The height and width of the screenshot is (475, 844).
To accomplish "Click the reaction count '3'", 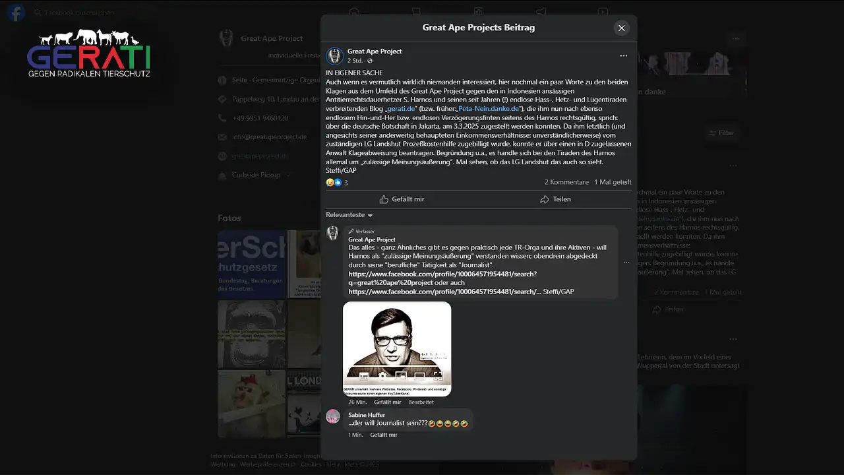I will (346, 183).
